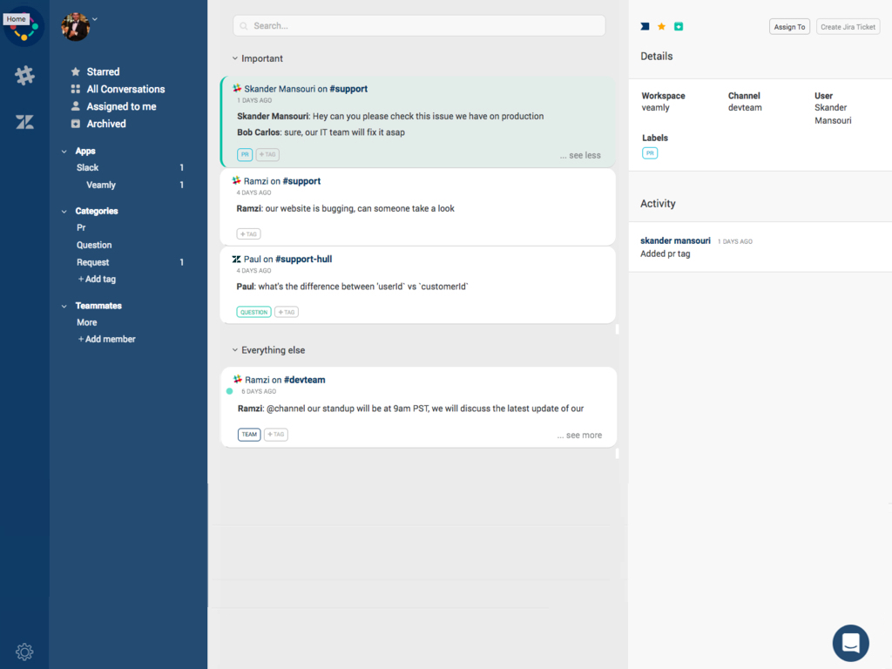
Task: Collapse the Categories section in the sidebar
Action: [64, 211]
